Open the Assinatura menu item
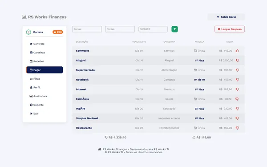This screenshot has width=267, height=167. [44, 96]
